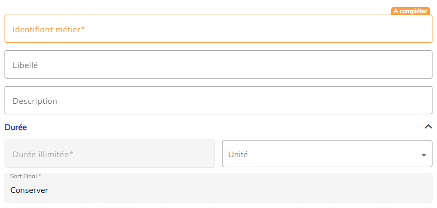Viewport: 437px width, 208px height.
Task: Click the 'Unité' placeholder label
Action: [238, 155]
